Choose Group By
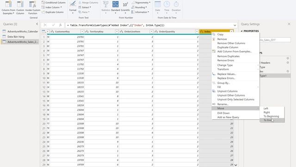 [235, 83]
